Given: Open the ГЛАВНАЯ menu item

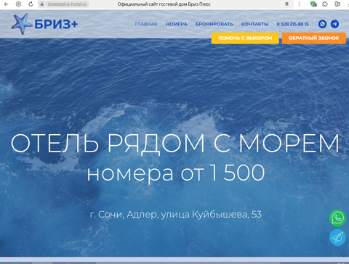Looking at the screenshot, I should point(146,24).
